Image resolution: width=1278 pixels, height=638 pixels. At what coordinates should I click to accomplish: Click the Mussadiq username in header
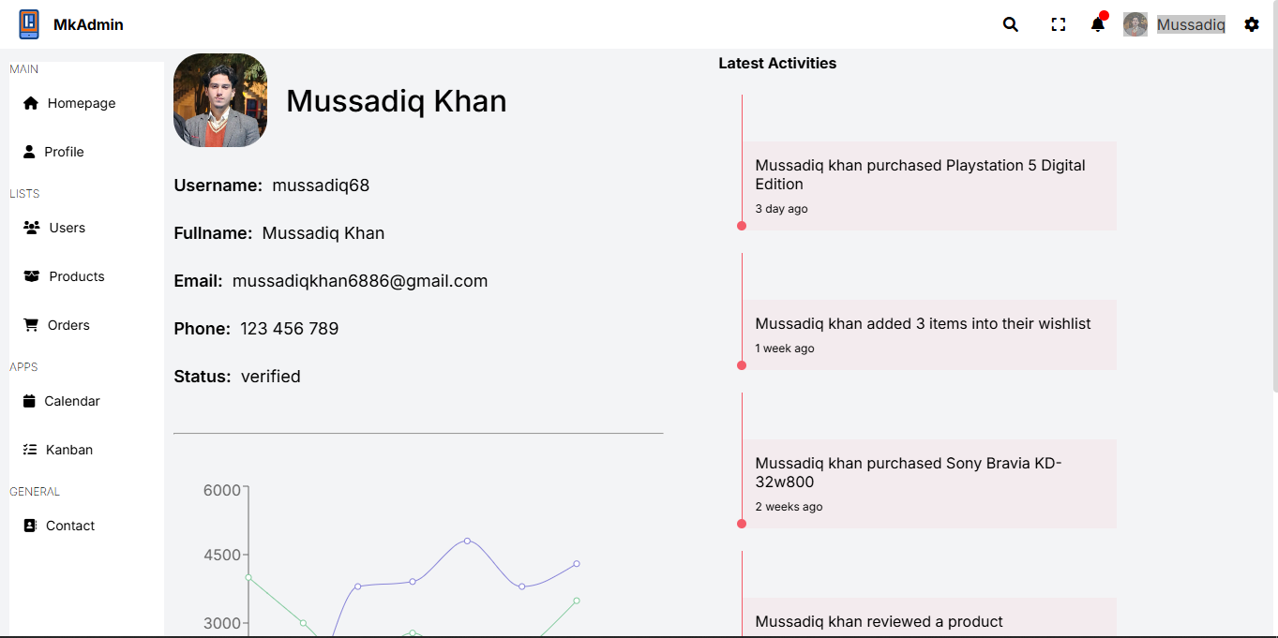click(x=1191, y=25)
